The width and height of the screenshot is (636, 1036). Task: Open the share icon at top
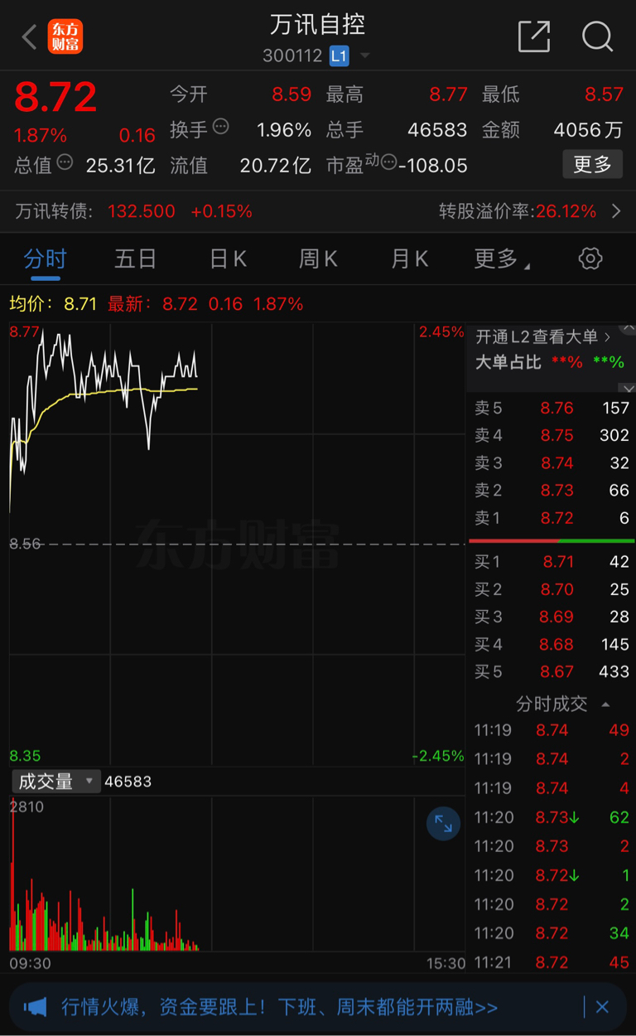click(534, 36)
